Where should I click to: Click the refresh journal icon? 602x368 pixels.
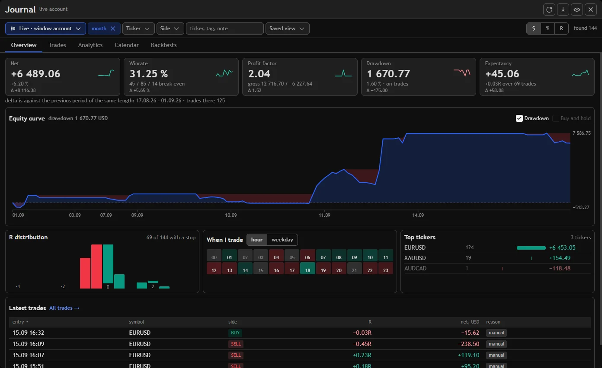pyautogui.click(x=549, y=10)
